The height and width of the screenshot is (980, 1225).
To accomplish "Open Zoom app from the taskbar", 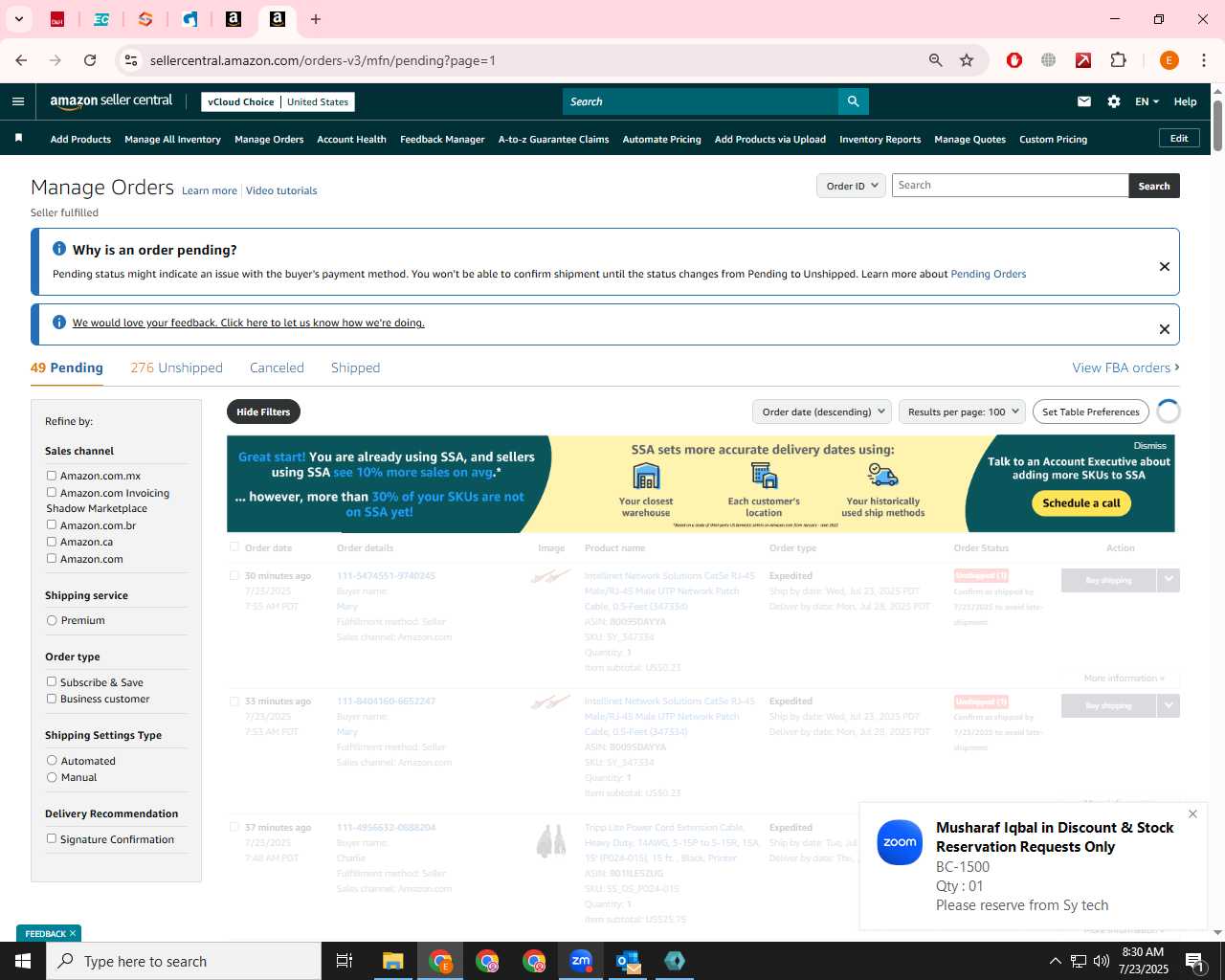I will pos(581,961).
